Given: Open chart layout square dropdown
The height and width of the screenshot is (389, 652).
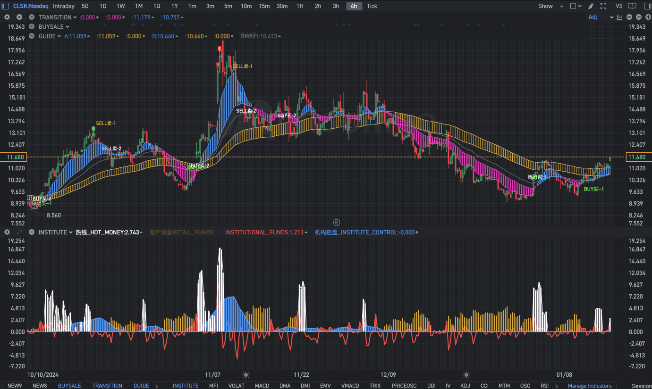Looking at the screenshot, I should (x=576, y=6).
